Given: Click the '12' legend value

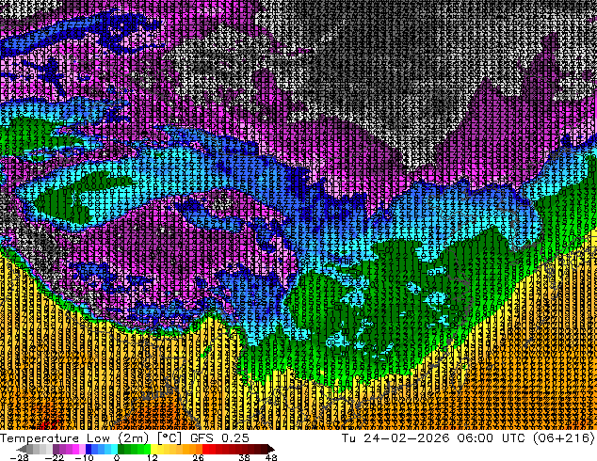Looking at the screenshot, I should 153,457.
